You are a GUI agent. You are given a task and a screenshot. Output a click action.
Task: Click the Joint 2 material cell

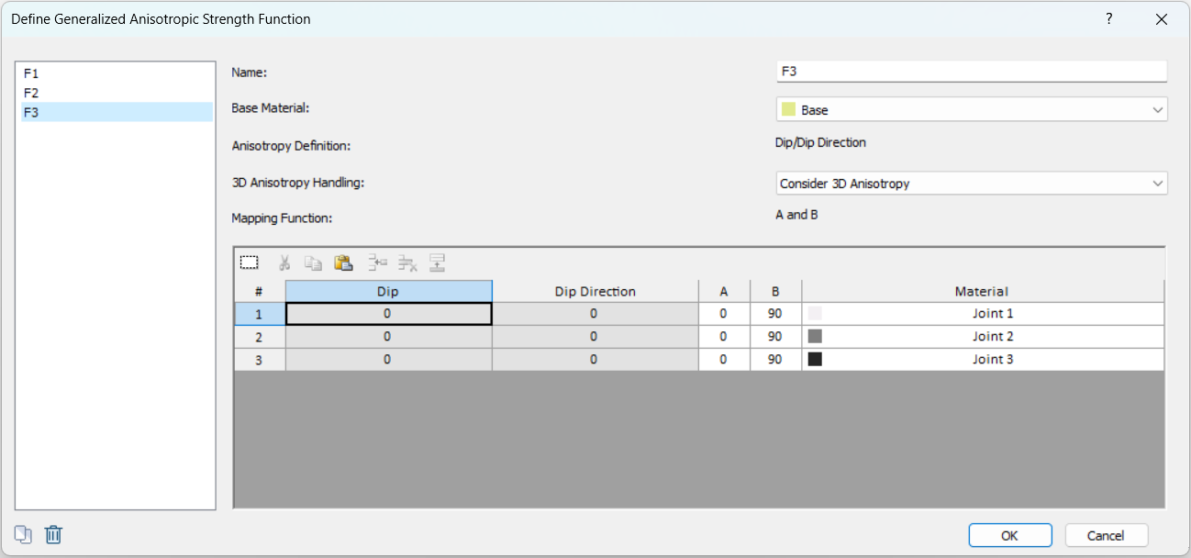(x=983, y=337)
